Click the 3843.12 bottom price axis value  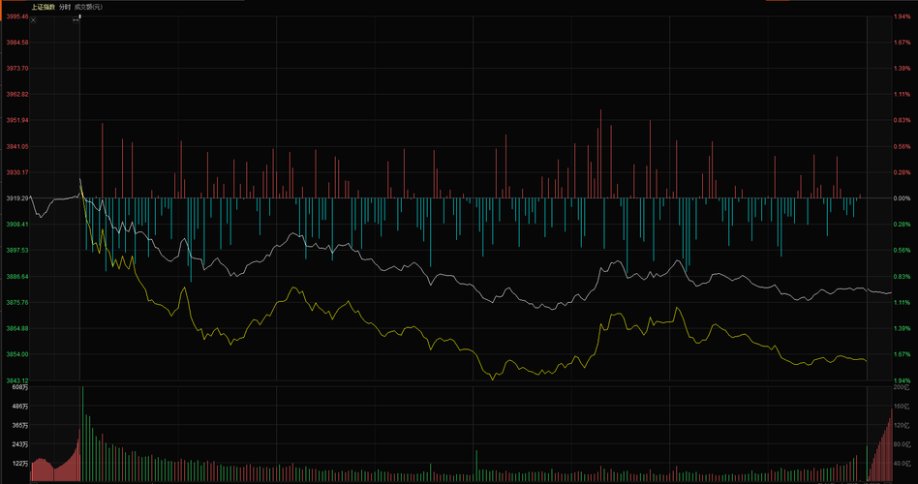tap(17, 379)
